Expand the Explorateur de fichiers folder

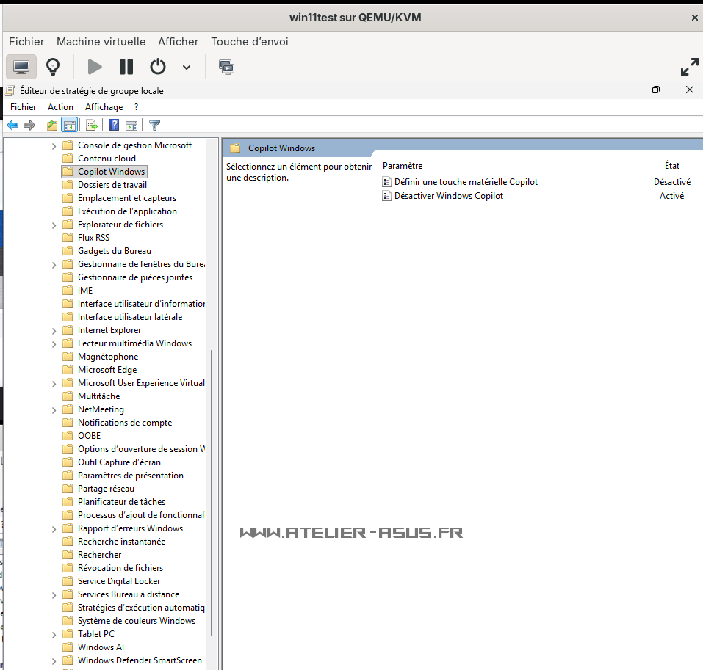54,225
